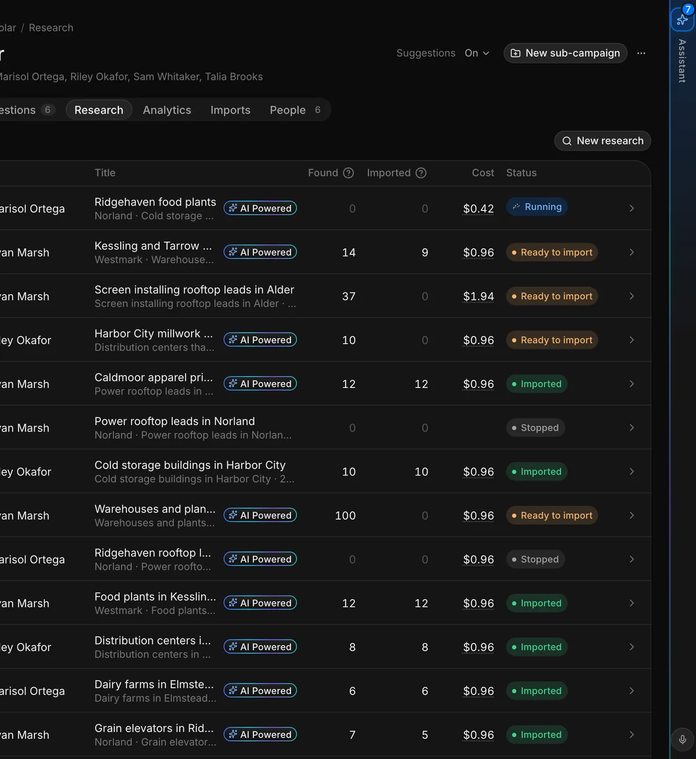Switch to the Research tab
Image resolution: width=696 pixels, height=759 pixels.
click(x=99, y=110)
